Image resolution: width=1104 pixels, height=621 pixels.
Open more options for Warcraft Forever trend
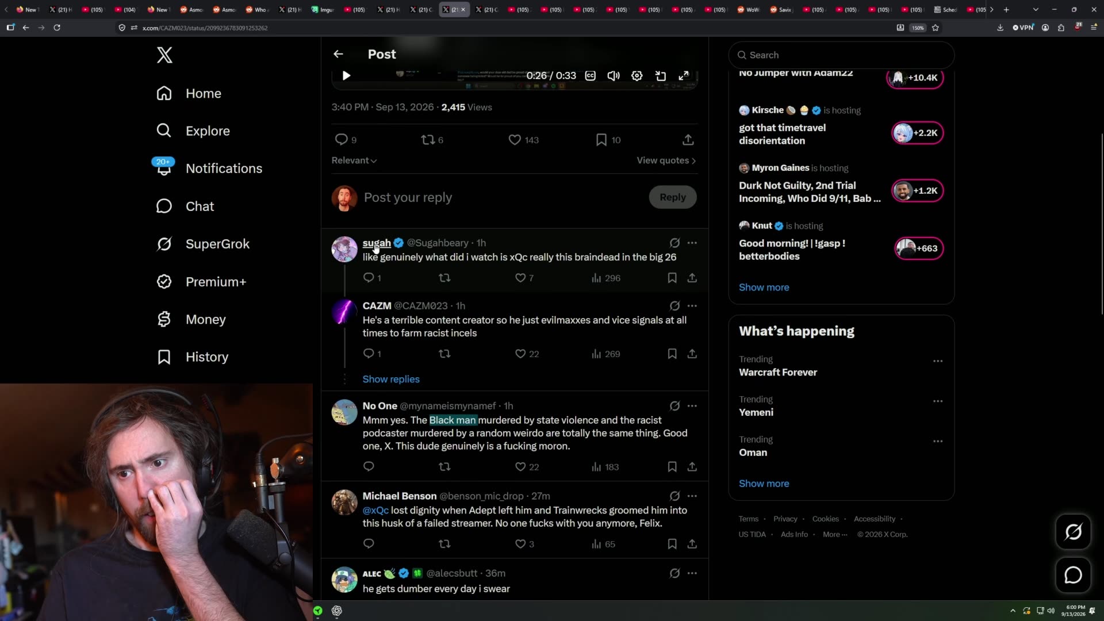938,361
